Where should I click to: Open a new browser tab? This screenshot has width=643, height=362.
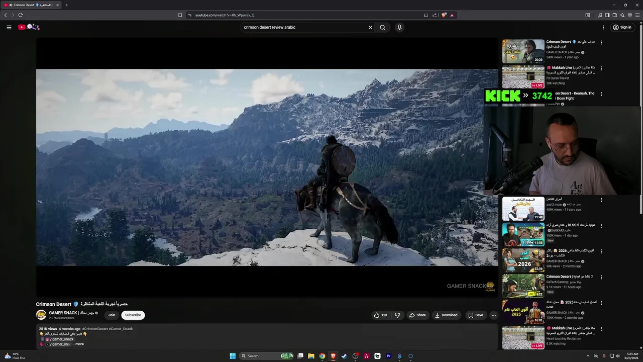coord(66,5)
